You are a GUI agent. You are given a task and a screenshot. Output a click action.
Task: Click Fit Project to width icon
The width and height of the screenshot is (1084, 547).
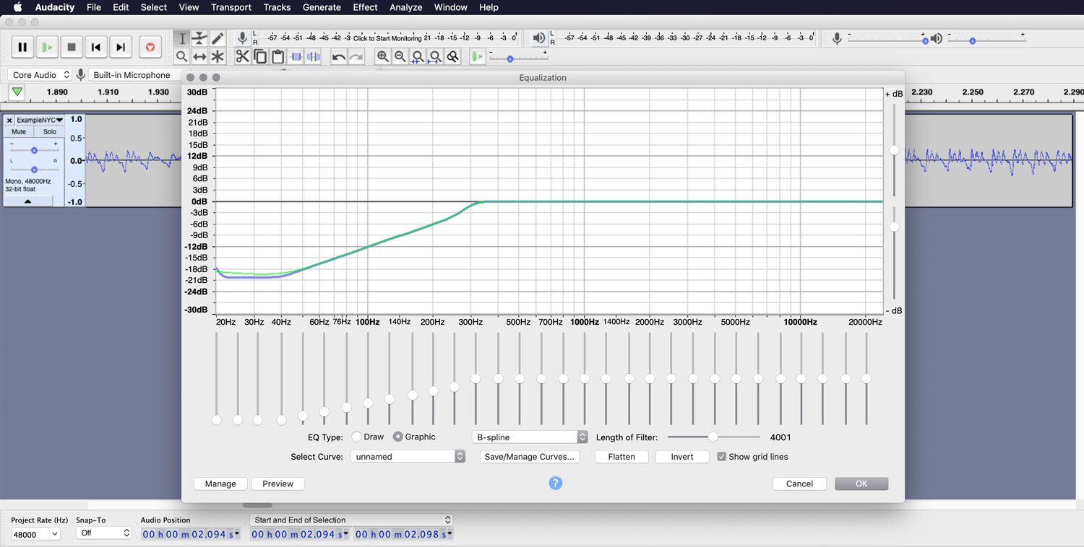pyautogui.click(x=435, y=56)
